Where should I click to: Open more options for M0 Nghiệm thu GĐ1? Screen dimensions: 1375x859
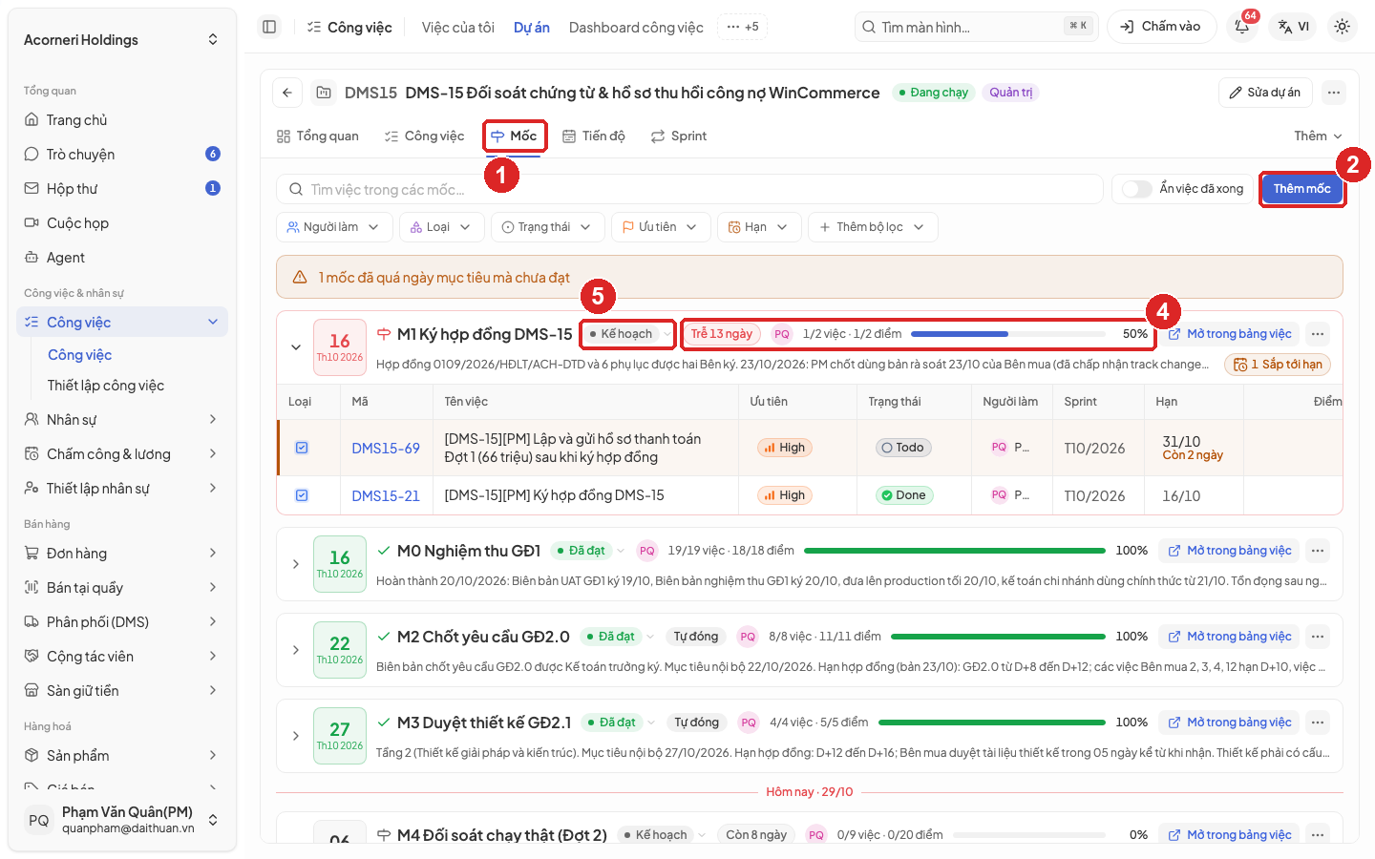click(1318, 551)
